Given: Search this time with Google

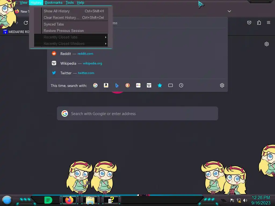Looking at the screenshot, I should click(95, 85).
